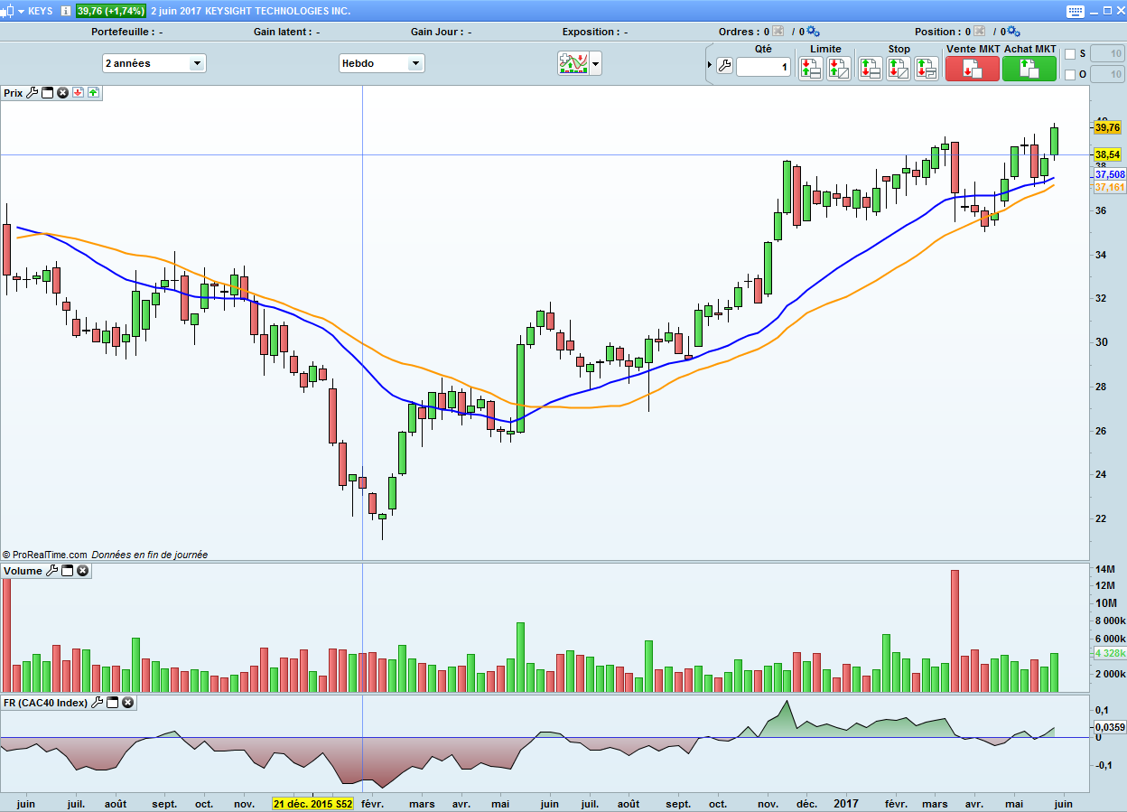Click the tallest red volume bar in March

[955, 631]
